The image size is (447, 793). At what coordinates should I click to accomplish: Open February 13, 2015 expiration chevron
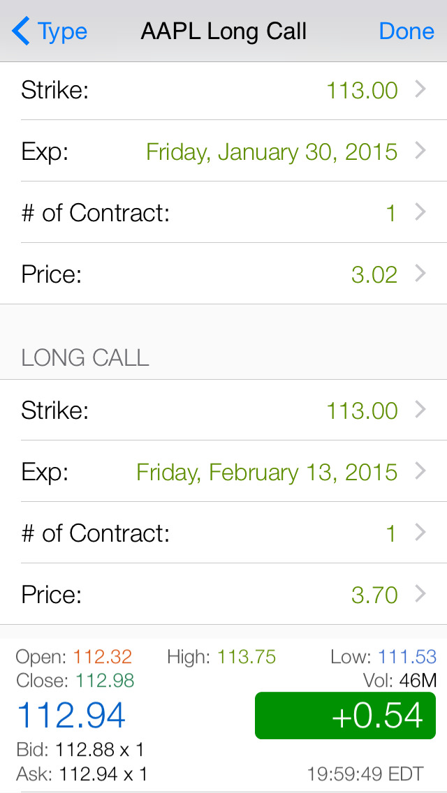click(x=420, y=471)
